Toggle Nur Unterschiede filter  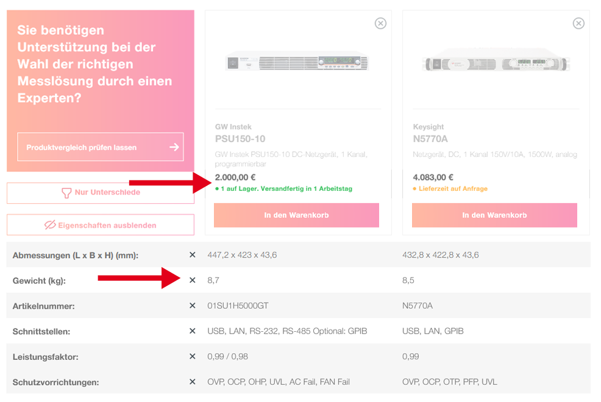101,193
